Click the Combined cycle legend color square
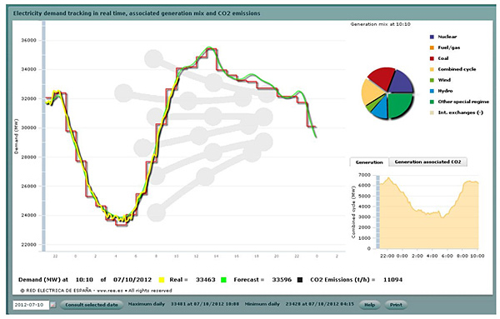The width and height of the screenshot is (500, 319). point(432,69)
